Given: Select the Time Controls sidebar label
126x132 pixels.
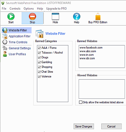Looking at the screenshot, I should pos(18,42).
